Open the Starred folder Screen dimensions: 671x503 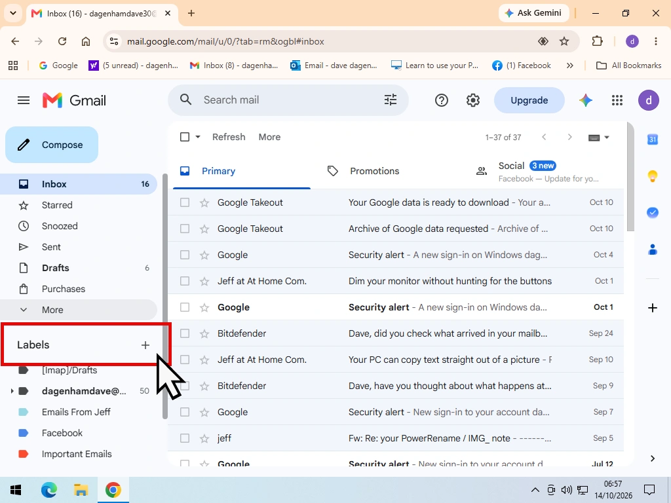79,205
